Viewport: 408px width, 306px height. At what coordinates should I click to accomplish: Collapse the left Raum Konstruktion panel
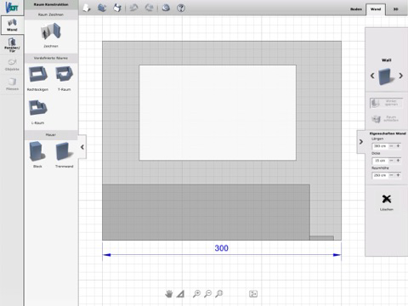82,147
